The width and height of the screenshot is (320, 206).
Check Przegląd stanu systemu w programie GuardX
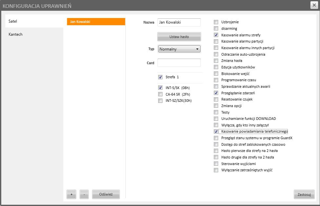[x=216, y=138]
